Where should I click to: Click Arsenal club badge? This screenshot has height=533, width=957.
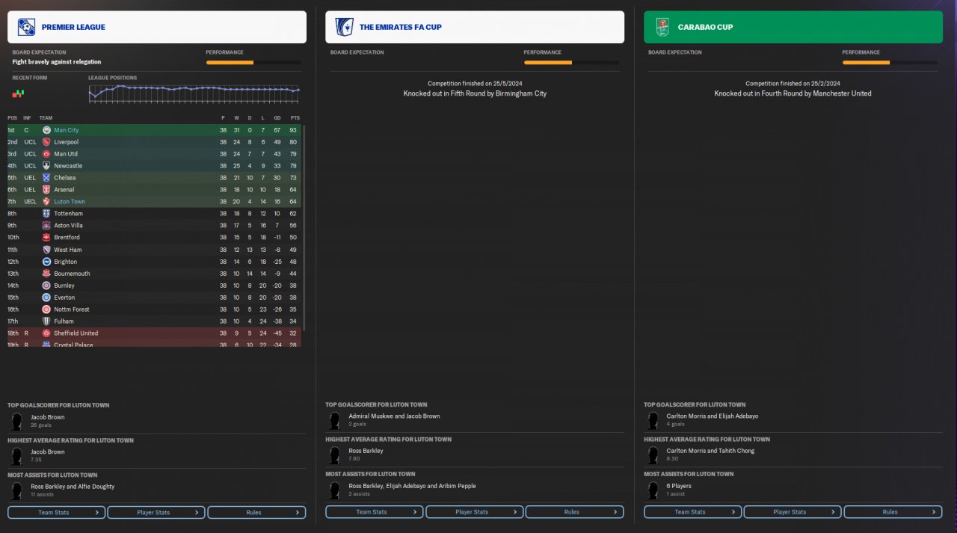point(46,190)
